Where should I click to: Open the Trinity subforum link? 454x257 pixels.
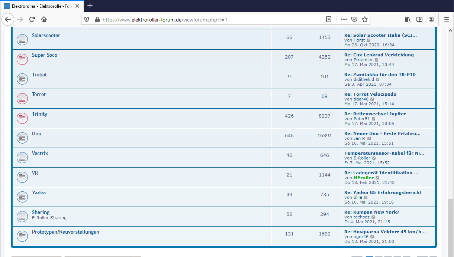pos(39,114)
